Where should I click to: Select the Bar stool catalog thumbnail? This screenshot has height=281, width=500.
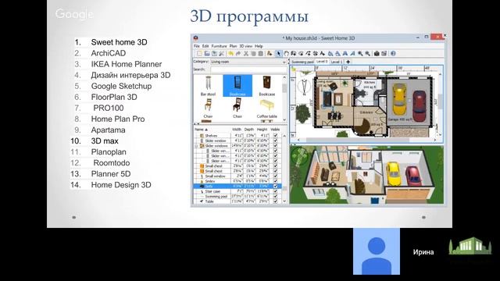[209, 86]
